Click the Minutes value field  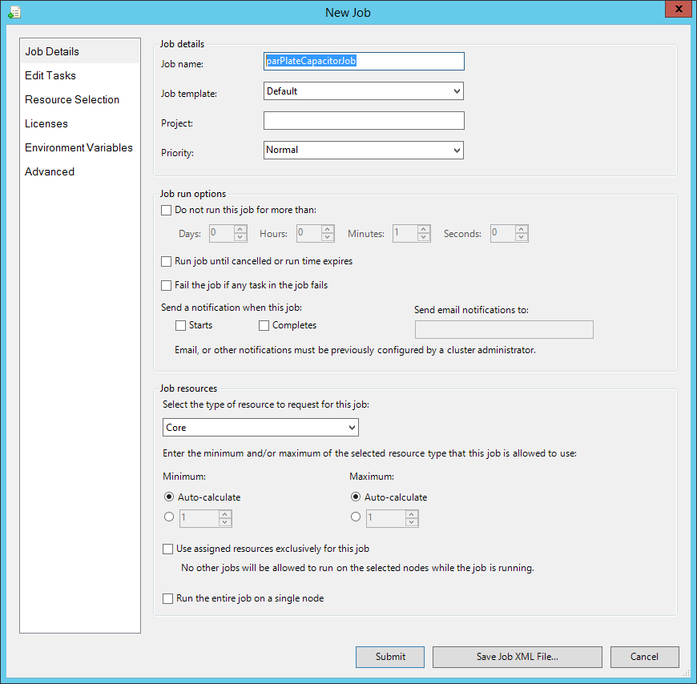click(x=405, y=233)
